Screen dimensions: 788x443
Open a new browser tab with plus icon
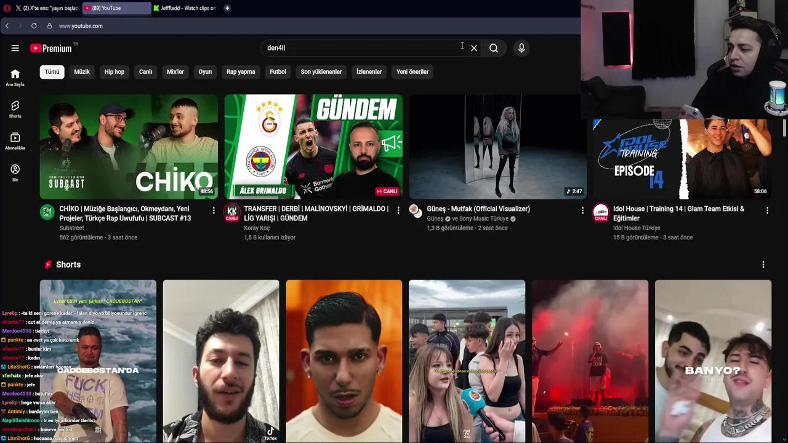tap(227, 8)
